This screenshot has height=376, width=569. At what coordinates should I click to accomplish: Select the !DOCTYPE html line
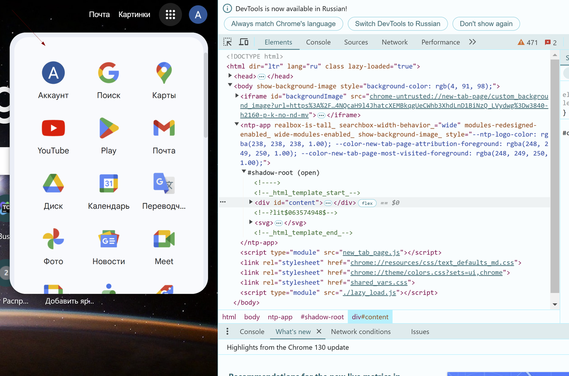(x=255, y=56)
